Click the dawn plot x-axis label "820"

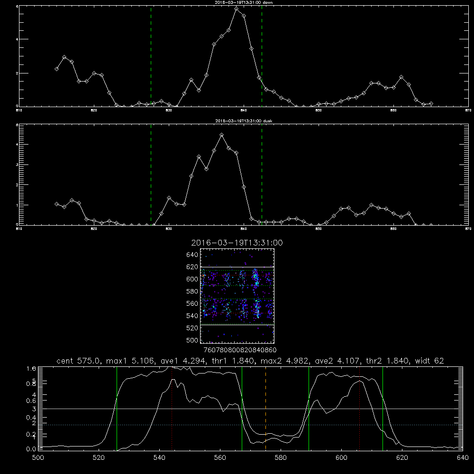94,110
